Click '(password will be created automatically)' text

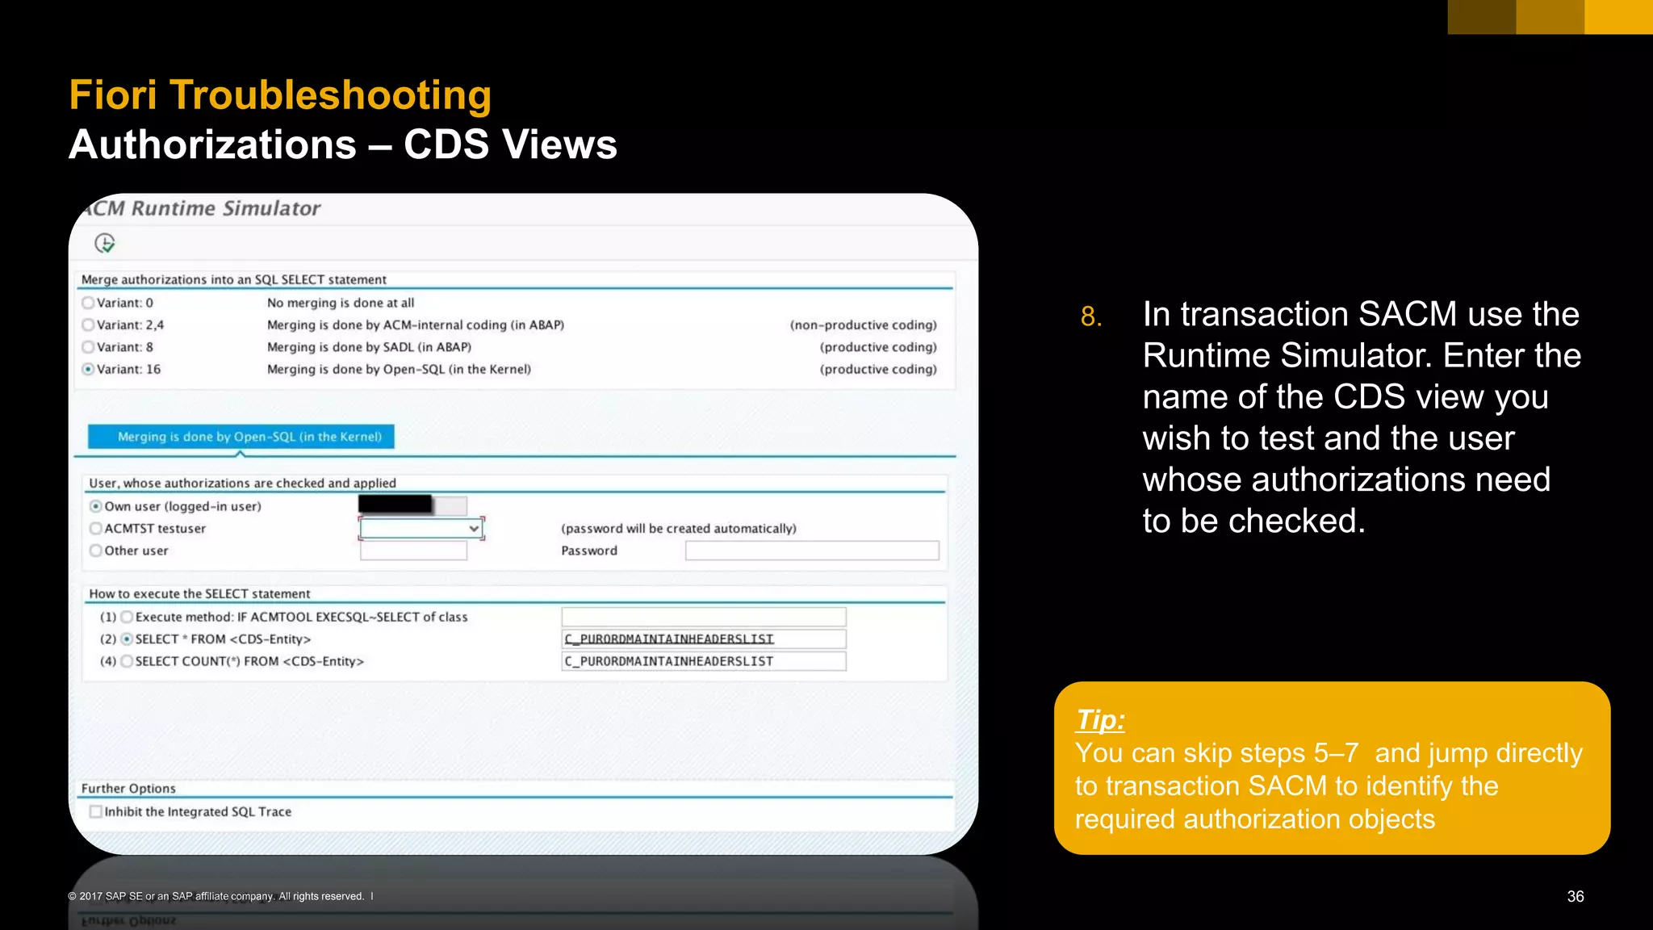(x=679, y=529)
